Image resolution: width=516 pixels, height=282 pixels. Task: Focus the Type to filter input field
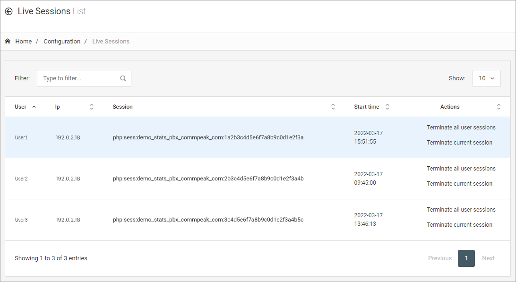[84, 78]
